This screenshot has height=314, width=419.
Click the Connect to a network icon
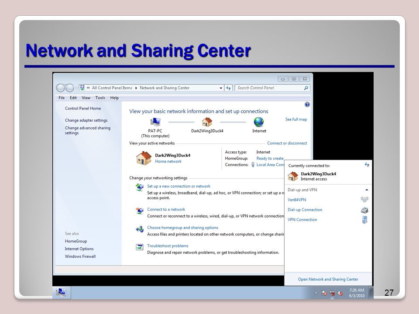click(x=140, y=211)
